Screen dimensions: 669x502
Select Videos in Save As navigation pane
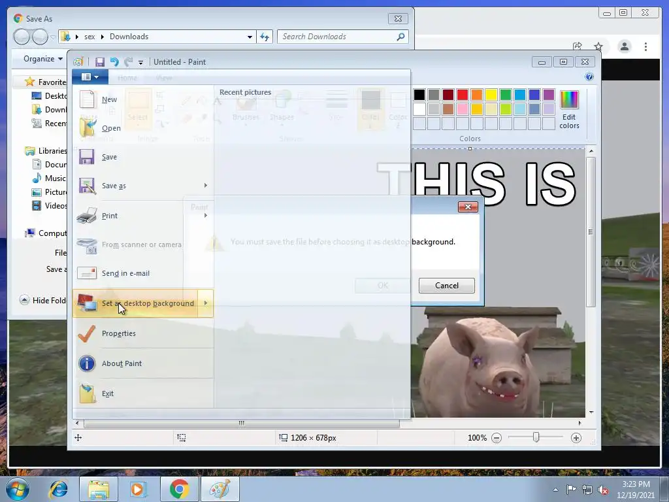[x=50, y=206]
